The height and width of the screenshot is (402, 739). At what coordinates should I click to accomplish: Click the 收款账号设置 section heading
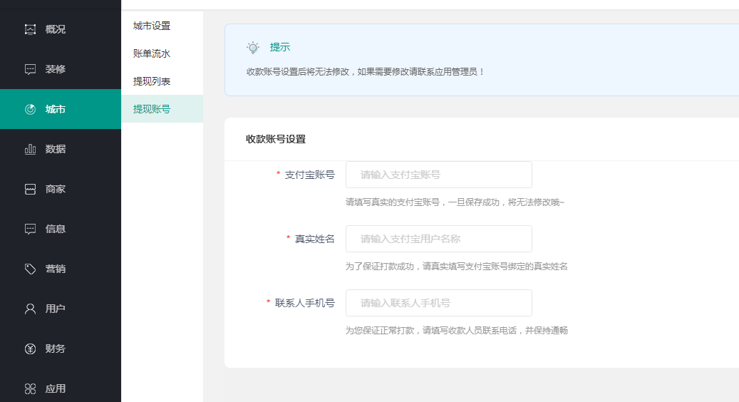[276, 139]
